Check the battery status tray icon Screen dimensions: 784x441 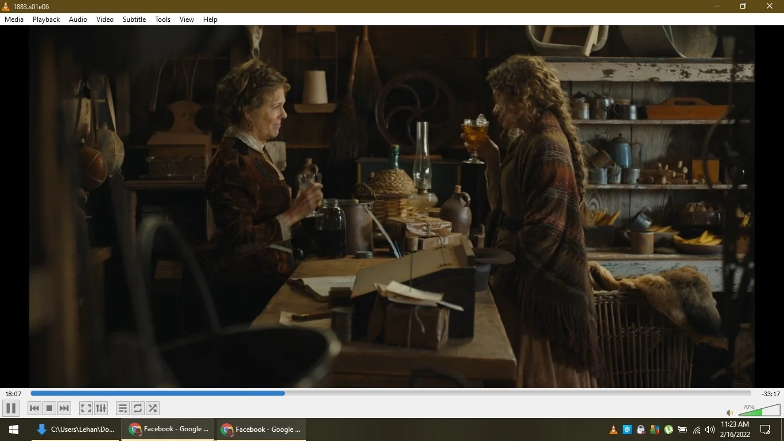682,430
